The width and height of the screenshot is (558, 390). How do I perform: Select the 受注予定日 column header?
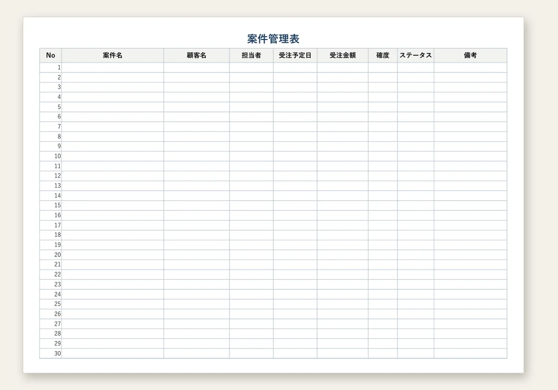(295, 55)
